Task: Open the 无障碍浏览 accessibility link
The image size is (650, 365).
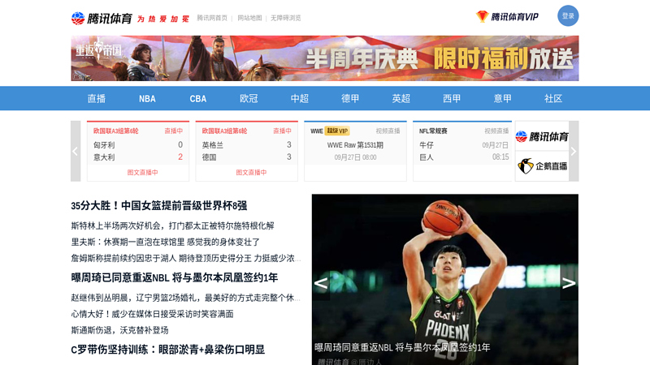Action: (286, 18)
